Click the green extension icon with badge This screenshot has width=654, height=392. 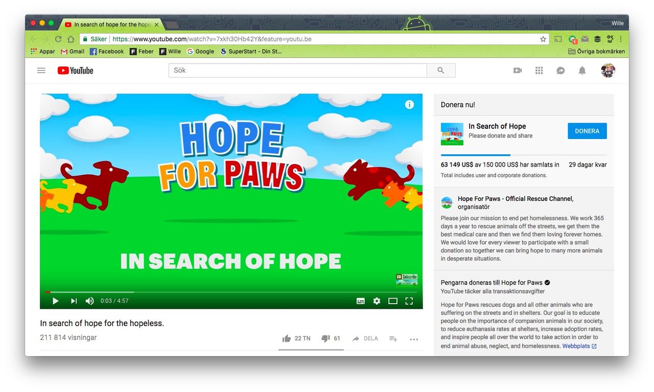[572, 39]
